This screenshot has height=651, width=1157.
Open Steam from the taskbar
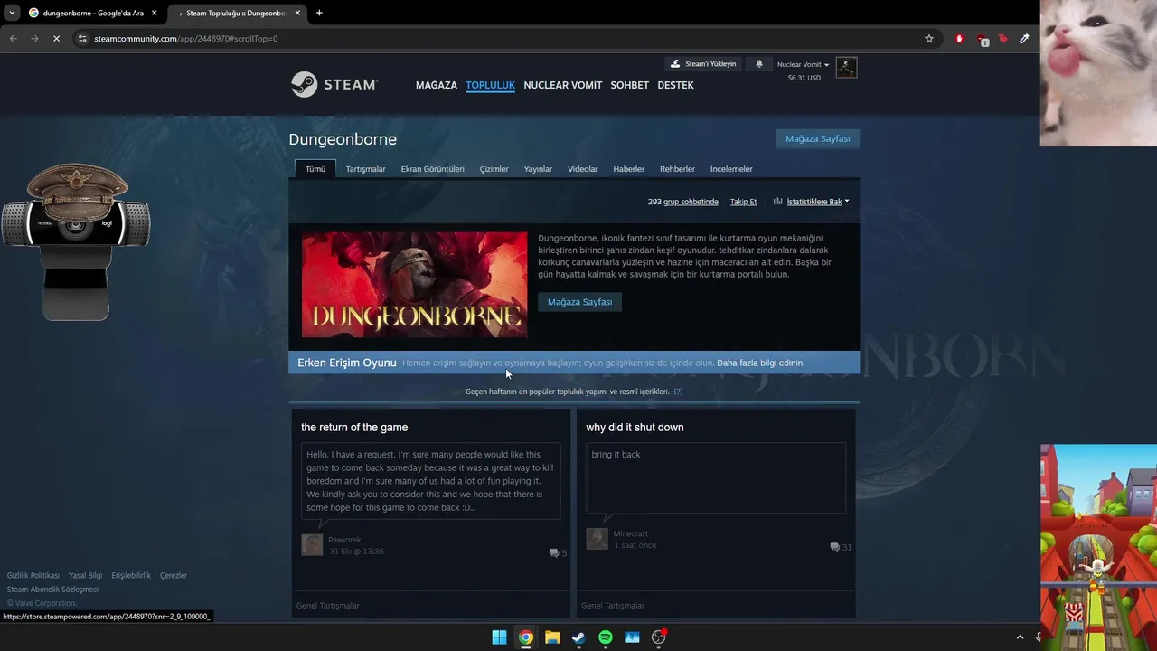578,637
